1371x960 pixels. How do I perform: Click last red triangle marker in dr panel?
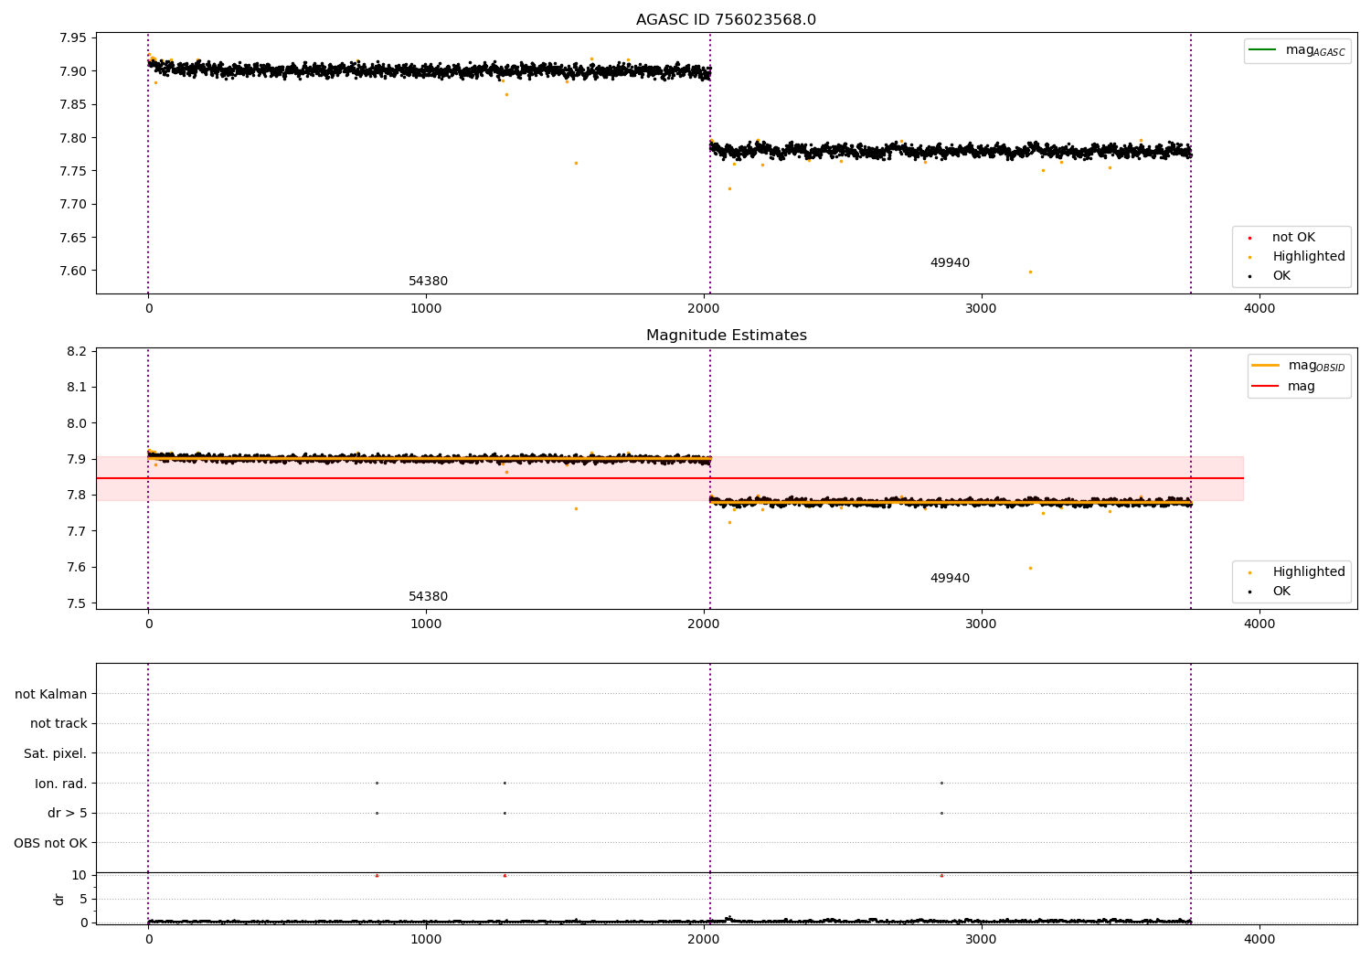(x=941, y=876)
